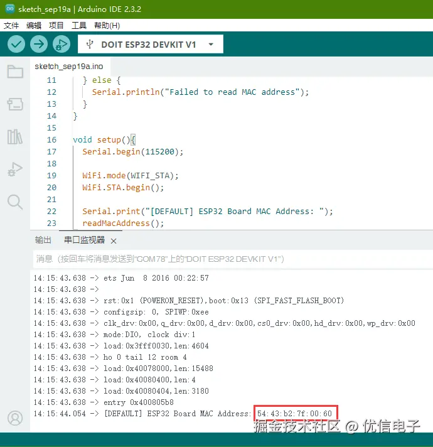433x447 pixels.
Task: Select the 串口监视器 tab
Action: click(84, 240)
